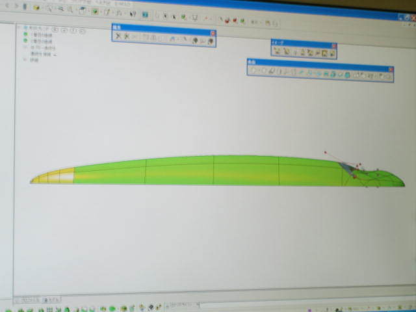Select the first item under the tree root

(42, 34)
